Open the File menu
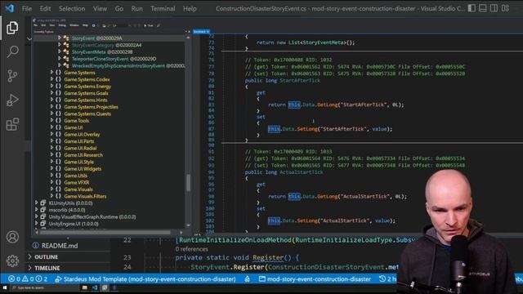Image resolution: width=523 pixels, height=294 pixels. (x=27, y=9)
